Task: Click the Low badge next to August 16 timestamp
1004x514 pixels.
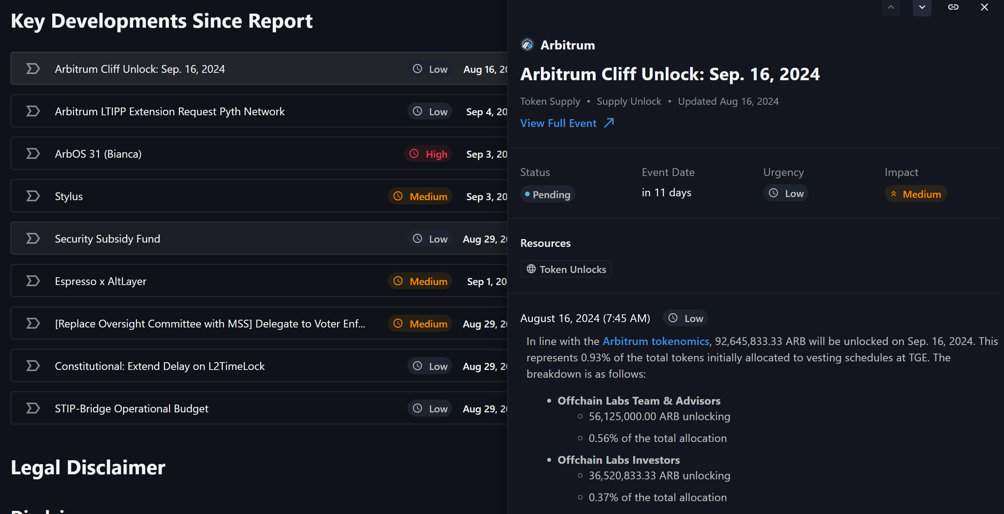Action: [685, 319]
